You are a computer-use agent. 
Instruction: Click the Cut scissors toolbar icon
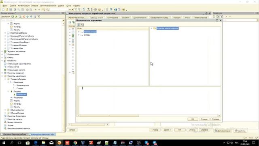pos(15,10)
